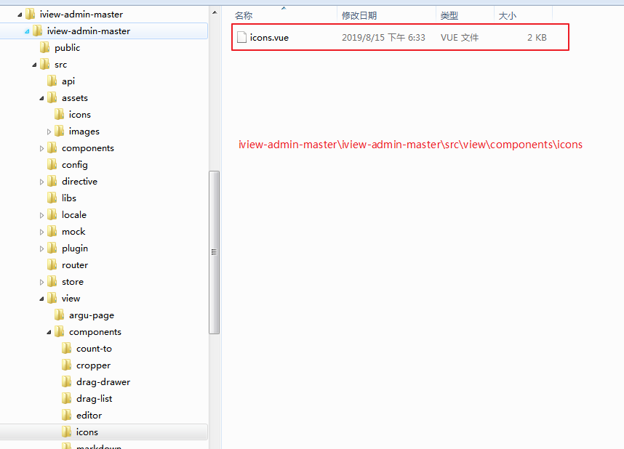Click the libs folder icon
The image size is (624, 449).
[x=52, y=198]
